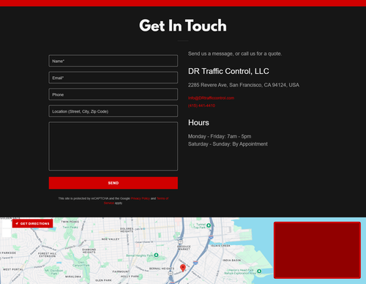Click the WEST PORTAL map label
Image resolution: width=366 pixels, height=284 pixels.
pyautogui.click(x=13, y=269)
